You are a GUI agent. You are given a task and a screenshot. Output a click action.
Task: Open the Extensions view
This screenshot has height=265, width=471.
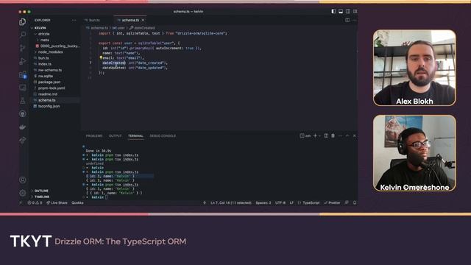pyautogui.click(x=23, y=74)
